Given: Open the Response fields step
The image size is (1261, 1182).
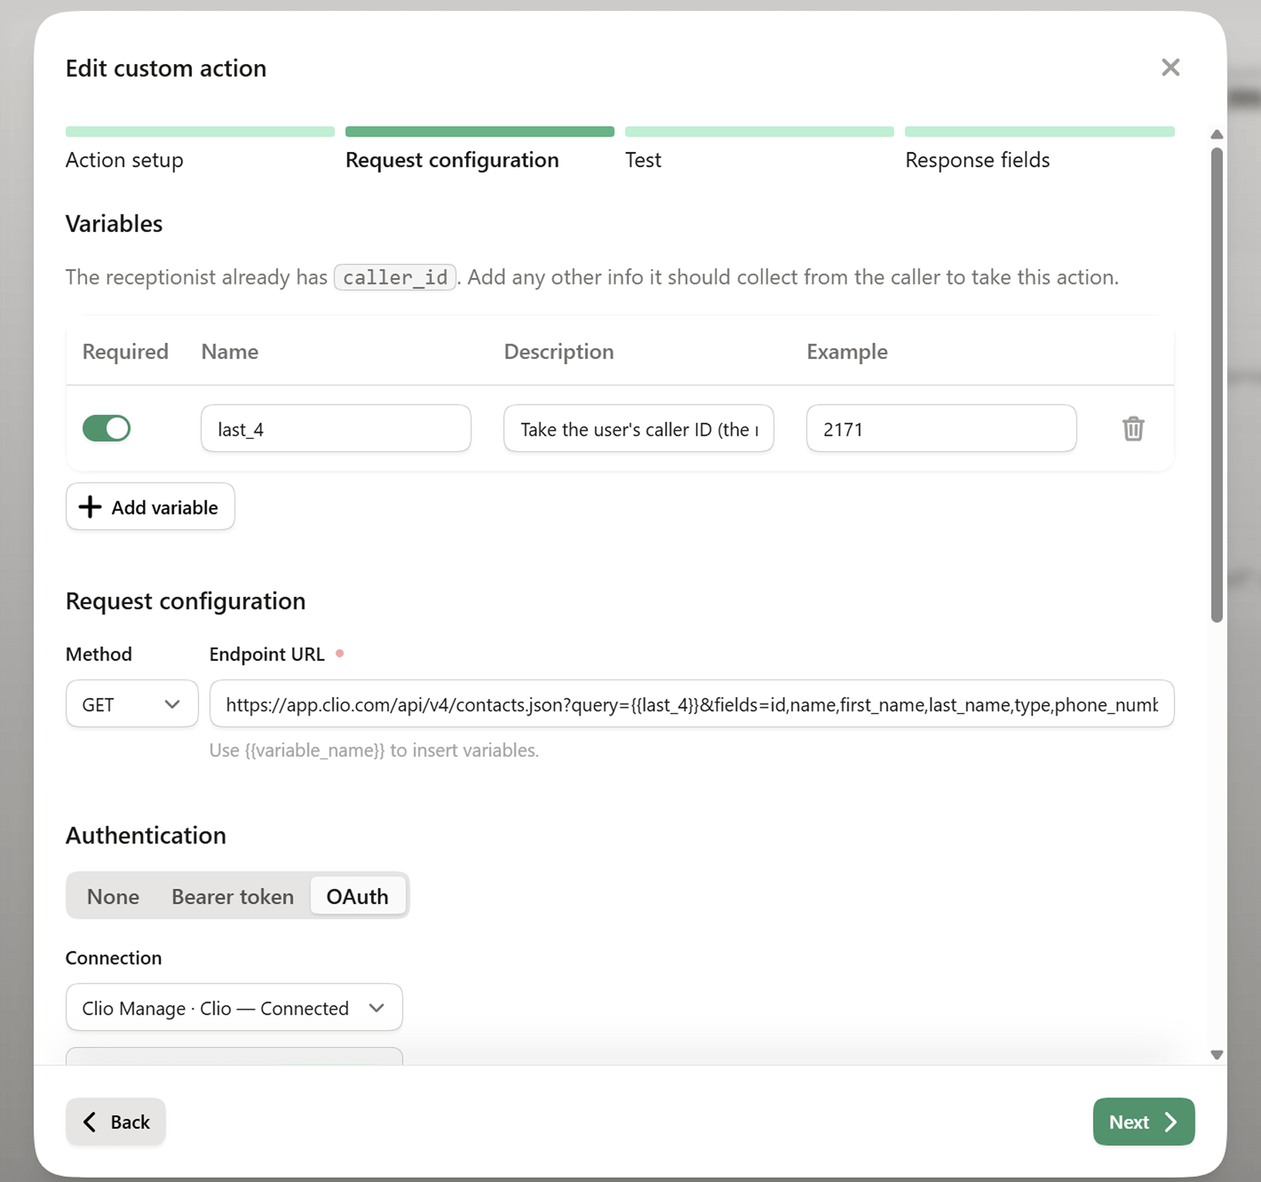Looking at the screenshot, I should 1039,149.
